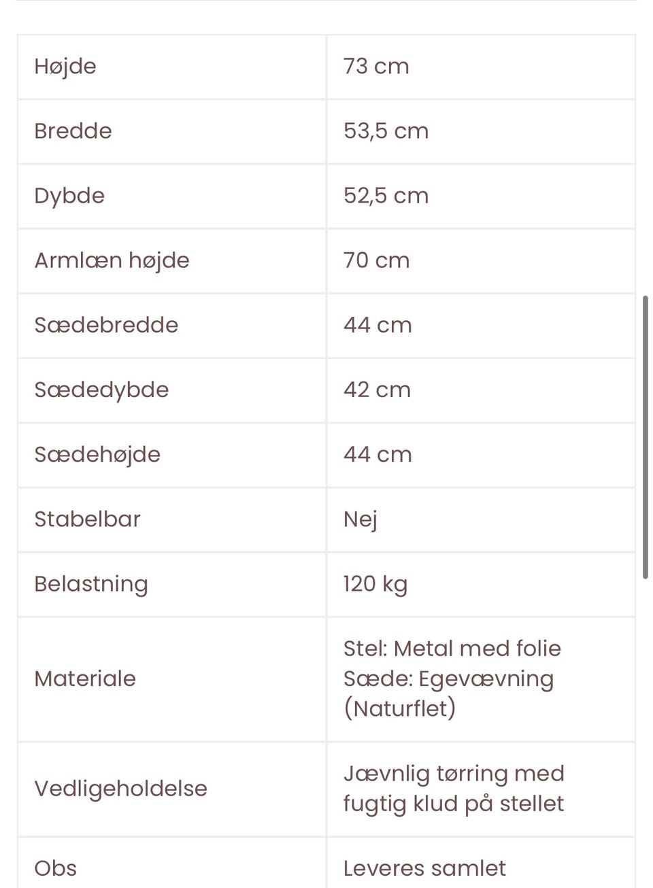Click the Belastning row label
Image resolution: width=653 pixels, height=888 pixels.
click(90, 584)
